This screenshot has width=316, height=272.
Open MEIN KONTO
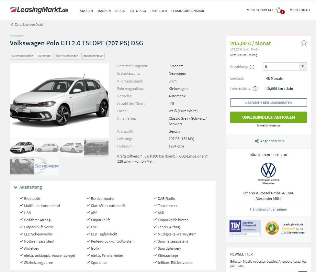coord(300,10)
